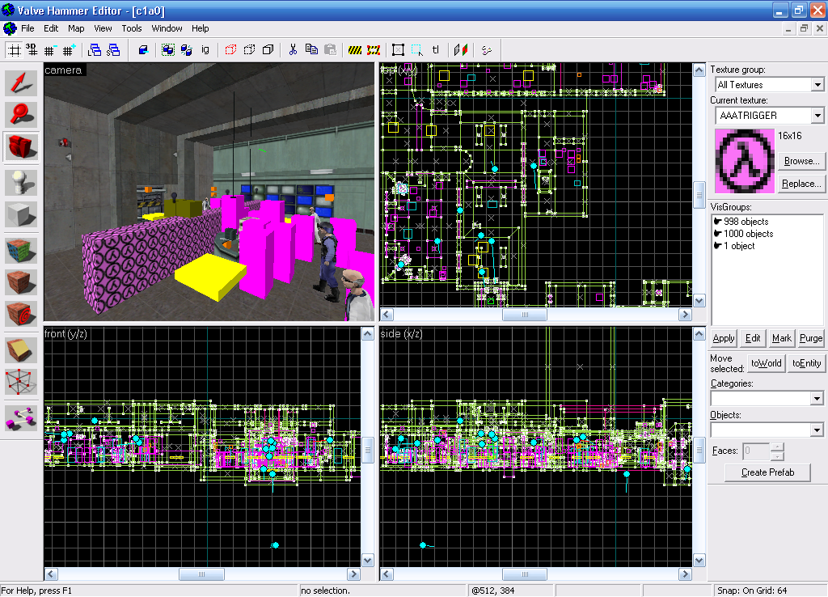Click the Create Prefab button
Image resolution: width=828 pixels, height=597 pixels.
click(x=767, y=472)
